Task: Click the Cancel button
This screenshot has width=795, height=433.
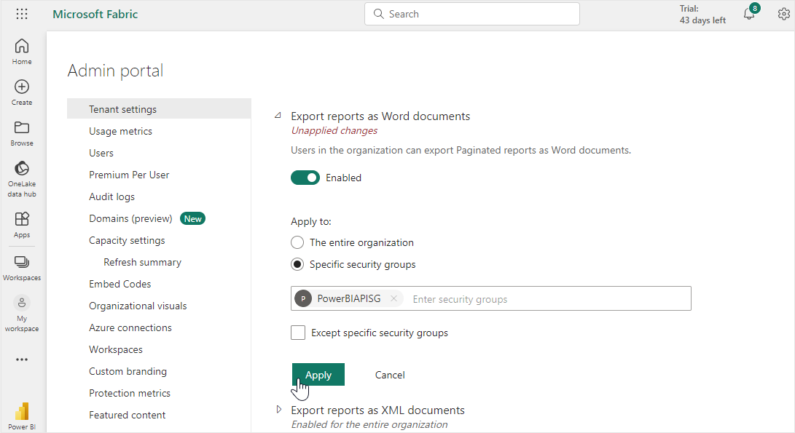Action: [390, 375]
